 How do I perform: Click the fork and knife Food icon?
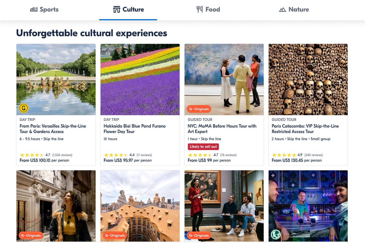pyautogui.click(x=200, y=10)
